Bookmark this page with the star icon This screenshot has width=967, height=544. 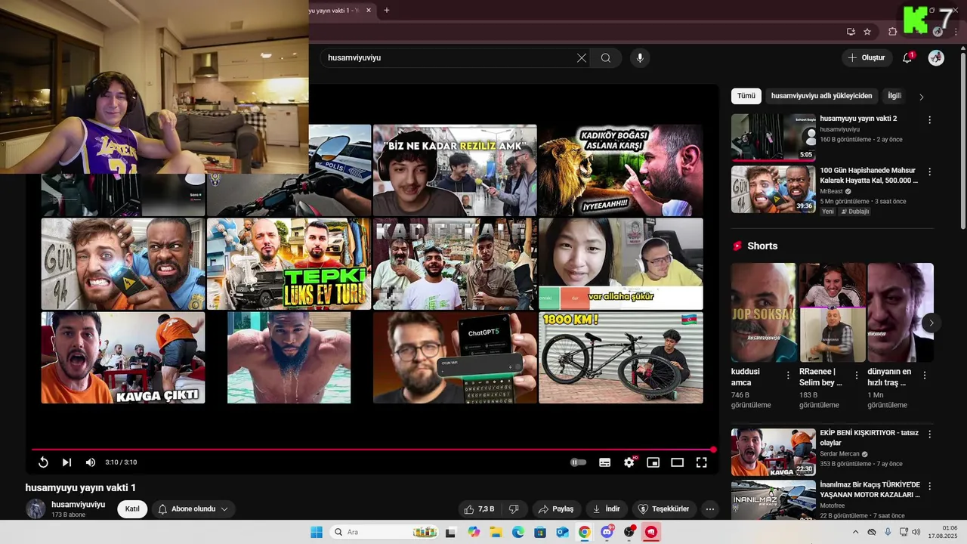click(x=867, y=32)
